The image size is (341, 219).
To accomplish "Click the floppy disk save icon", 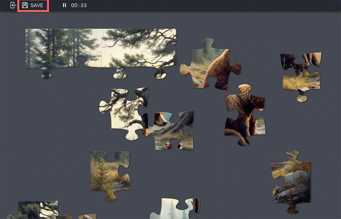I will (25, 5).
